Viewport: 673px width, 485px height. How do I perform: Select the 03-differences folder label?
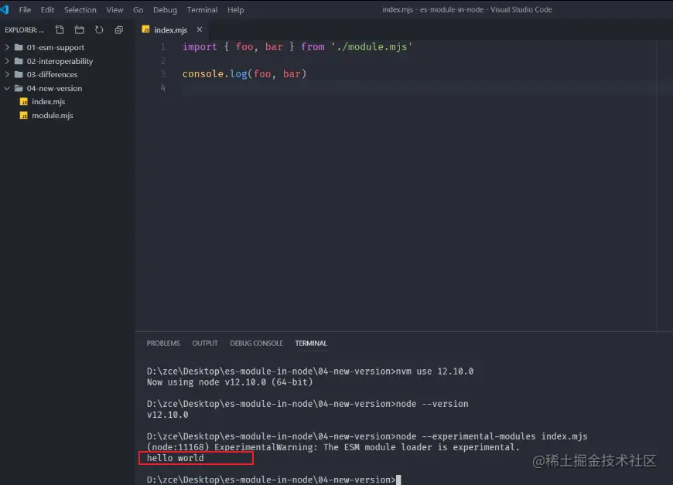tap(52, 74)
